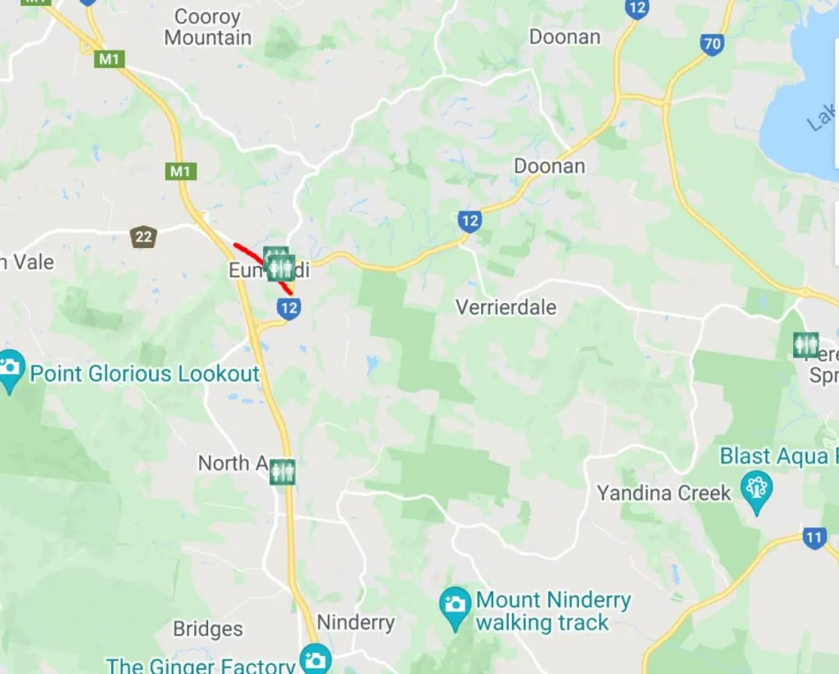This screenshot has width=839, height=674.
Task: Select the restroom icon near Peregian Springs
Action: (806, 345)
